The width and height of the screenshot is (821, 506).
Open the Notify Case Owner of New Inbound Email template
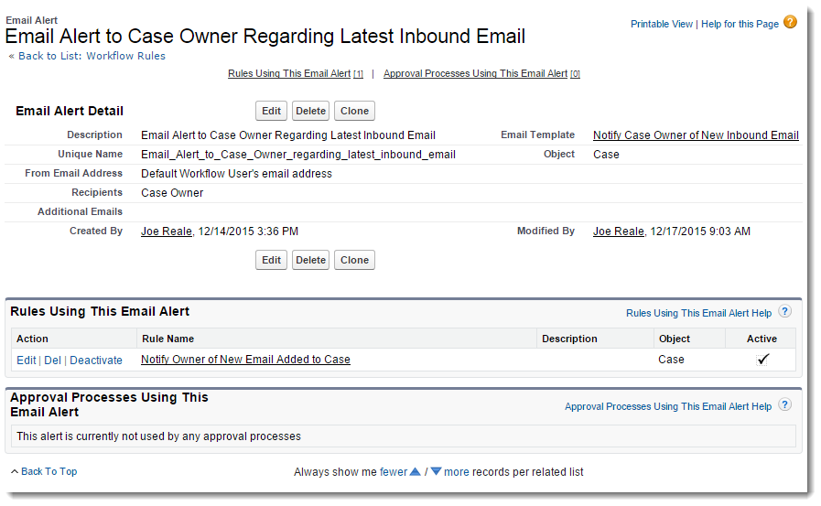tap(696, 135)
